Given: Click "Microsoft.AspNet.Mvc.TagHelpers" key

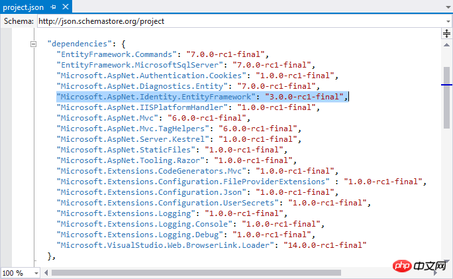Looking at the screenshot, I should click(133, 129).
